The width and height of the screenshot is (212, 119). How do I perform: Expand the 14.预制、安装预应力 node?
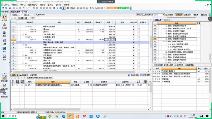[x=164, y=28]
